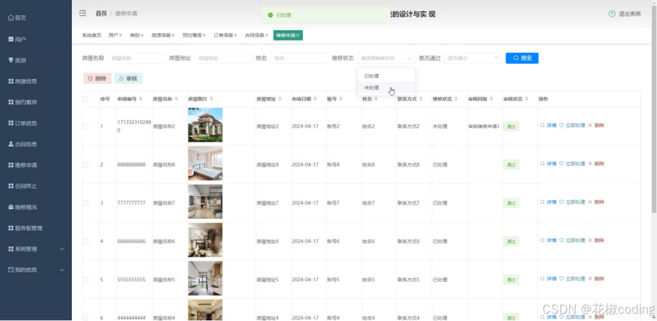Open 订单信息 in the sidebar
Viewport: 657px width, 321px height.
(23, 123)
